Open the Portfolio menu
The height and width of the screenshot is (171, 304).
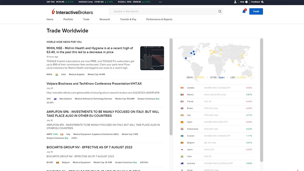click(68, 19)
